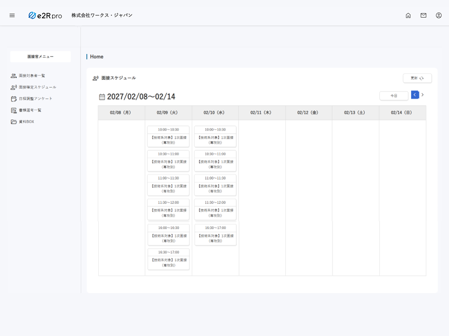Open the mail envelope icon
This screenshot has width=449, height=336.
pyautogui.click(x=423, y=15)
